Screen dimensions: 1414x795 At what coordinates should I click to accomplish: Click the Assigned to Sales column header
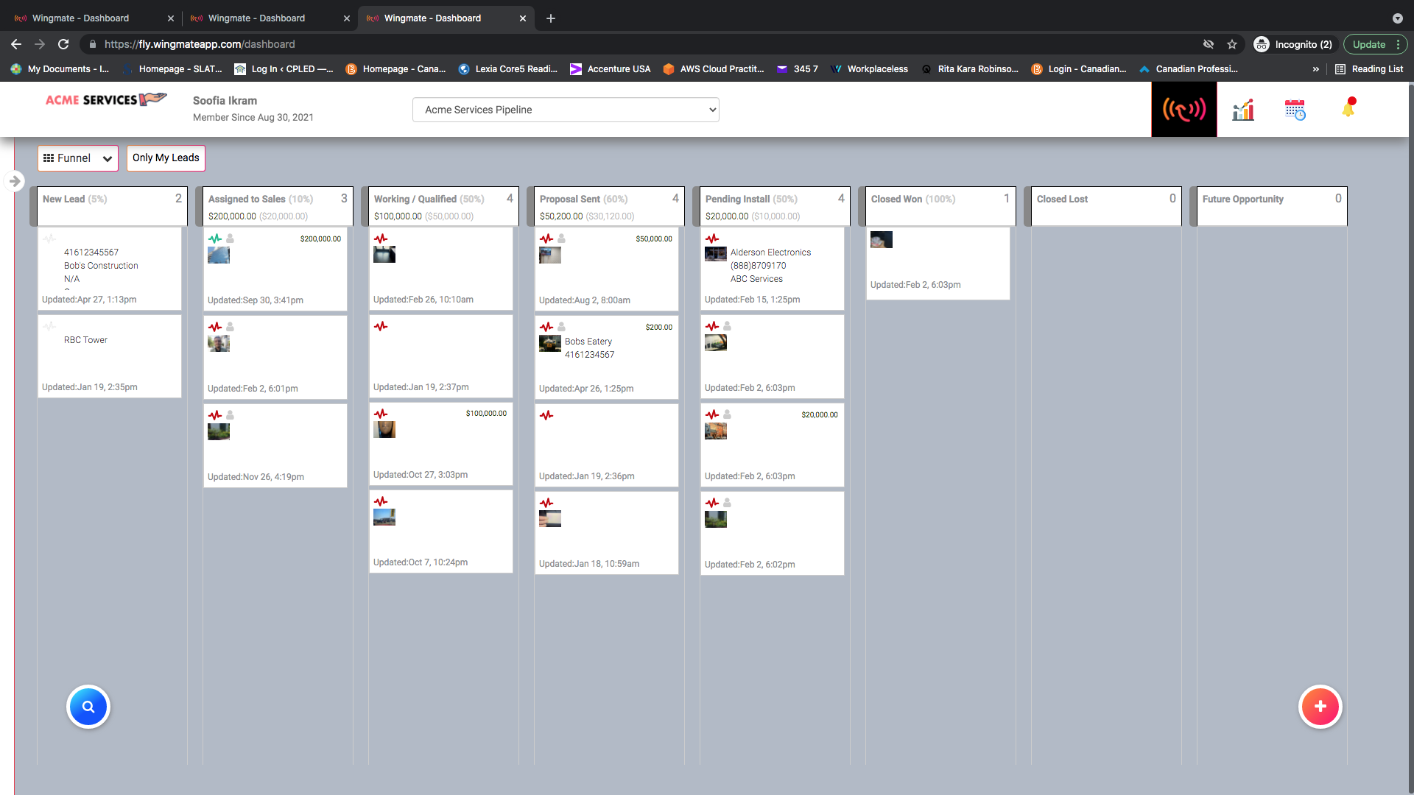tap(278, 206)
